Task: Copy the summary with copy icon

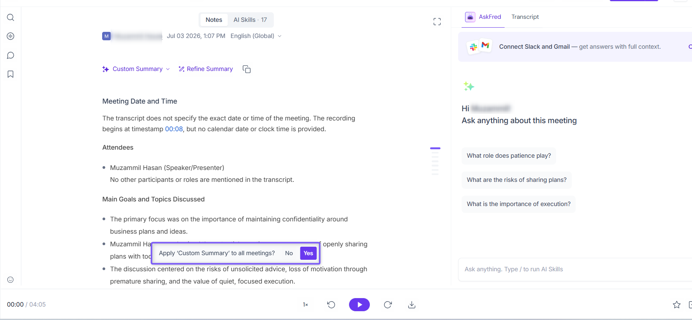Action: pyautogui.click(x=247, y=69)
